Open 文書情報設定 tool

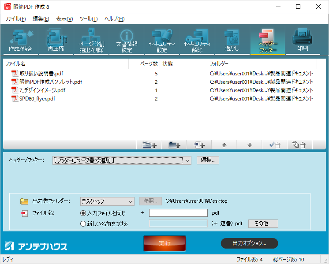point(127,41)
